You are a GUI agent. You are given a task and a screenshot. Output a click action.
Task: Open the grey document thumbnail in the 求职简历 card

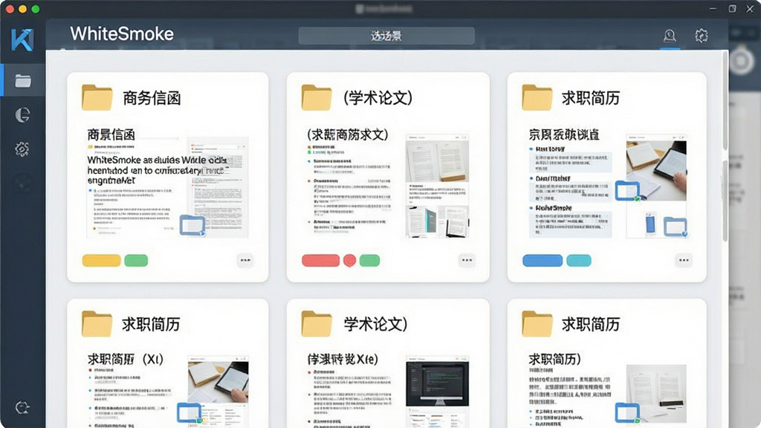coord(656,394)
